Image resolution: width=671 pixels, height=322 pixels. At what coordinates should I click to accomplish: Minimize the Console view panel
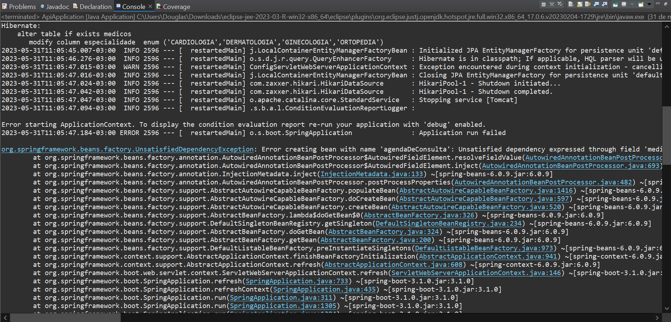pos(658,3)
